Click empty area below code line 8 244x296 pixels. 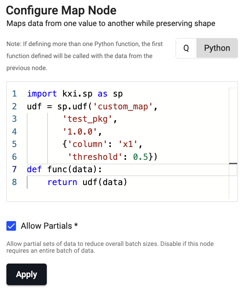[x=120, y=194]
